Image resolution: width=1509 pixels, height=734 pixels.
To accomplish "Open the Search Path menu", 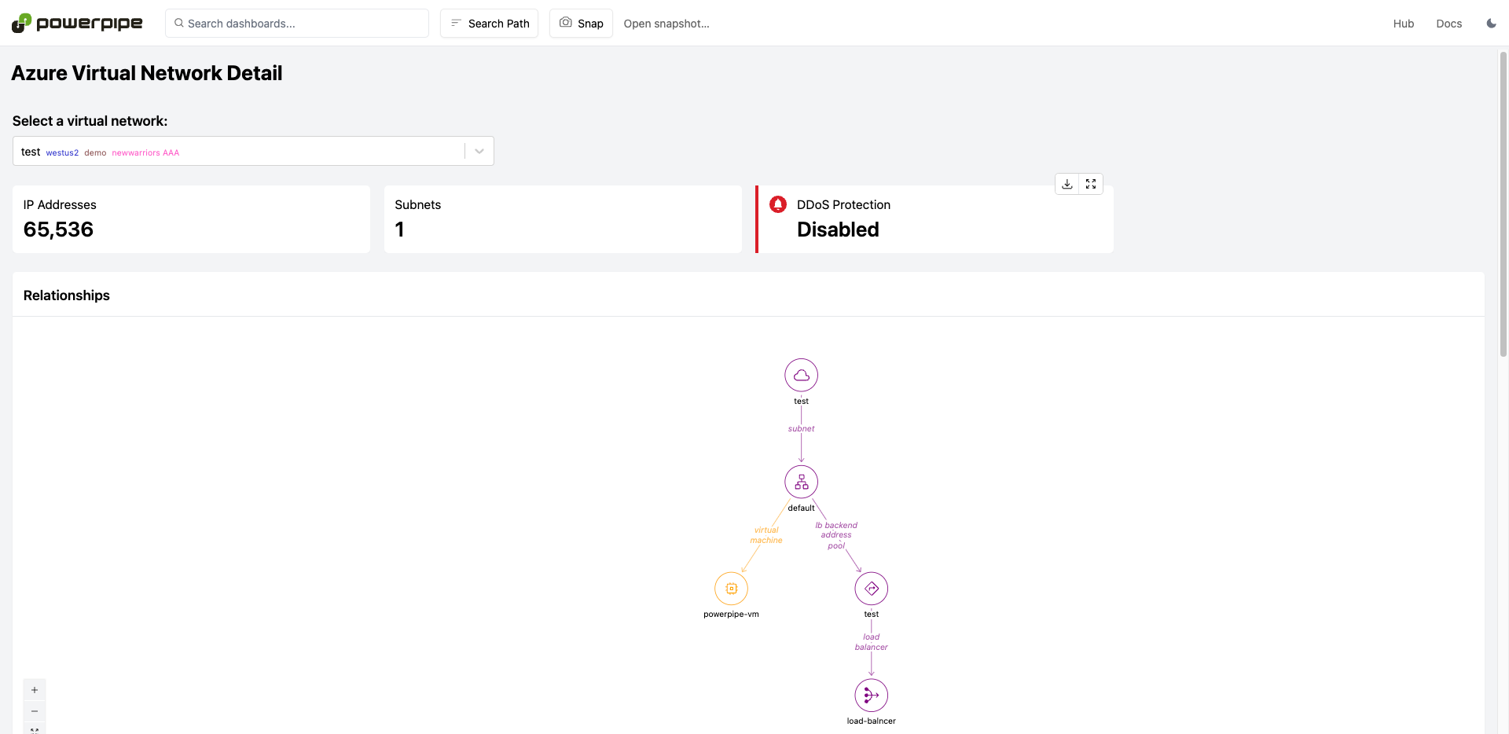I will pos(489,24).
